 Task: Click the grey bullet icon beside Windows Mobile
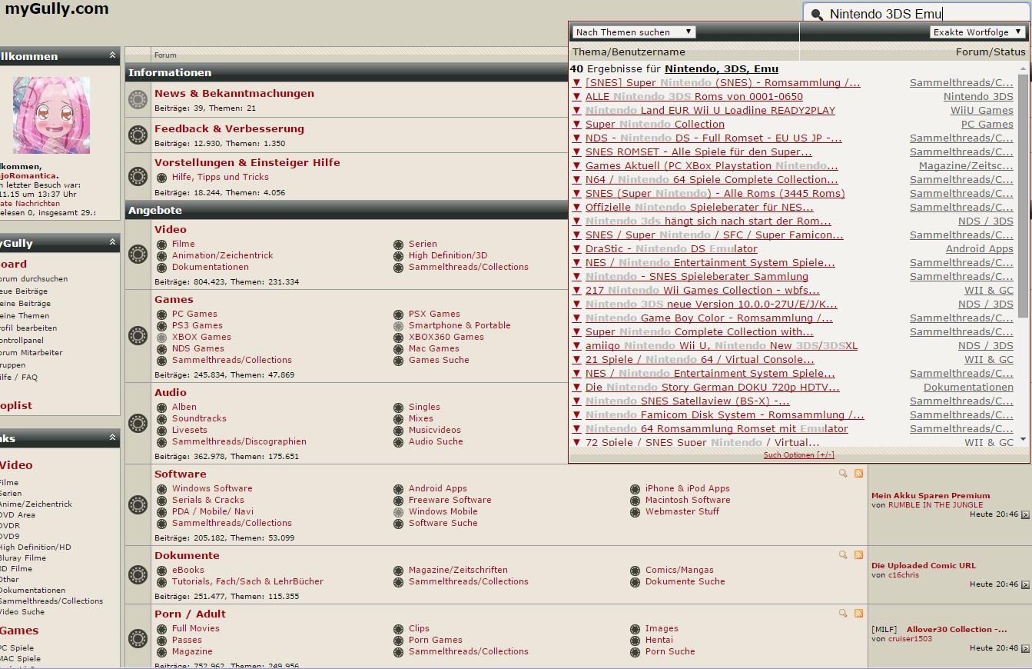tap(398, 511)
